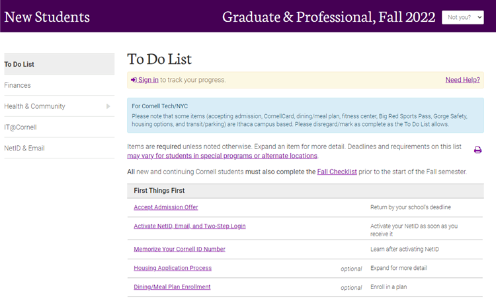The image size is (496, 299).
Task: Expand Dining/Meal Plan Enrollment item
Action: point(172,287)
